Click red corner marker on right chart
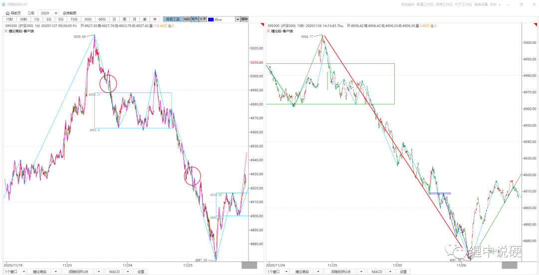 pyautogui.click(x=535, y=25)
